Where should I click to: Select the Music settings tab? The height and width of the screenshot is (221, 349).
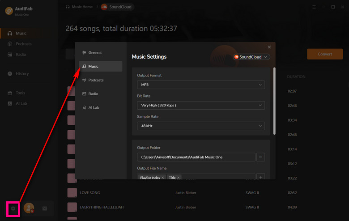pos(101,66)
